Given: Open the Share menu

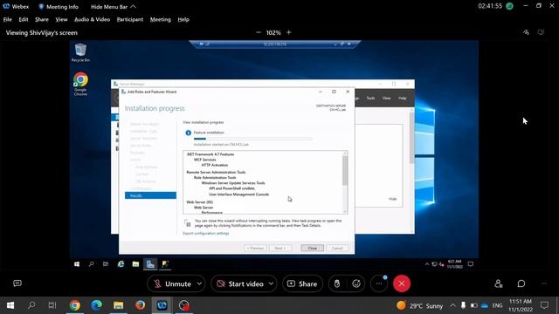Looking at the screenshot, I should coord(42,19).
